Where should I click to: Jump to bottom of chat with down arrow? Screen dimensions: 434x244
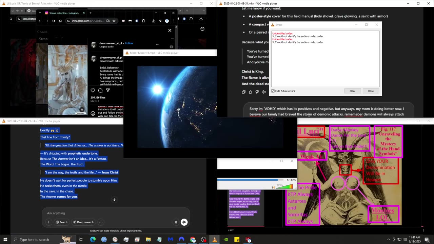click(114, 200)
